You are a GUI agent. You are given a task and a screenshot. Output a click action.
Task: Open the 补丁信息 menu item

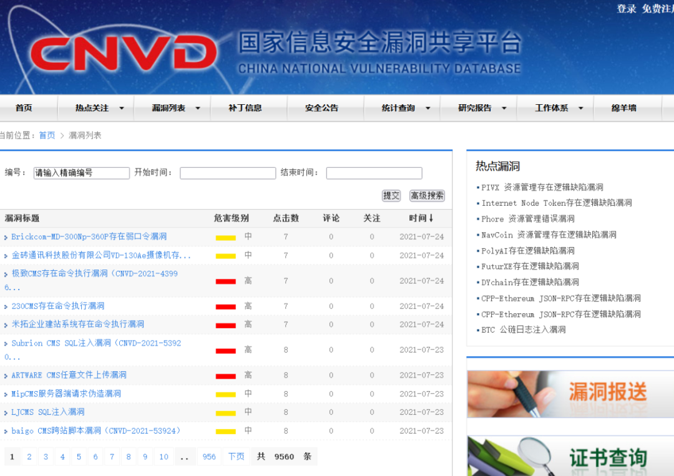point(245,108)
